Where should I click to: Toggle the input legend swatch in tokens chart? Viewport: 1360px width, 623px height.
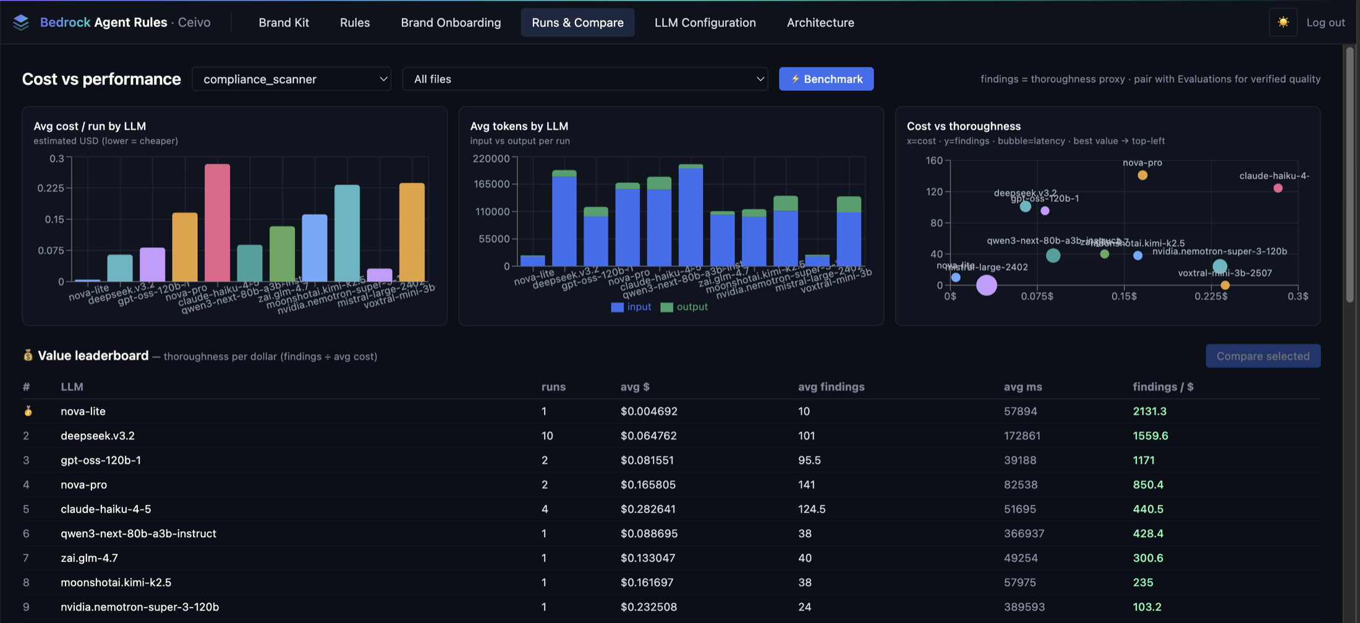(x=617, y=307)
